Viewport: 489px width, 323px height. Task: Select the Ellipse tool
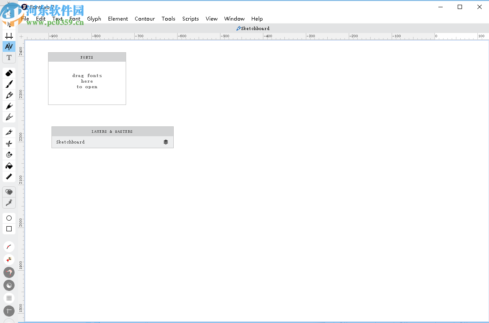[x=9, y=218]
